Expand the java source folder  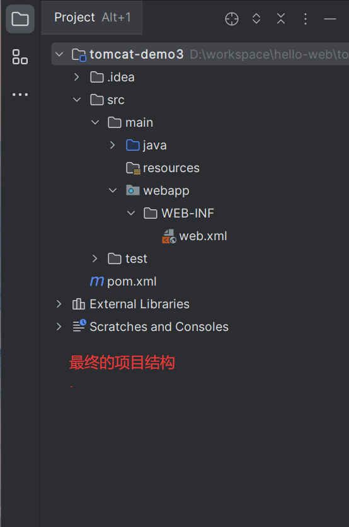pos(113,145)
